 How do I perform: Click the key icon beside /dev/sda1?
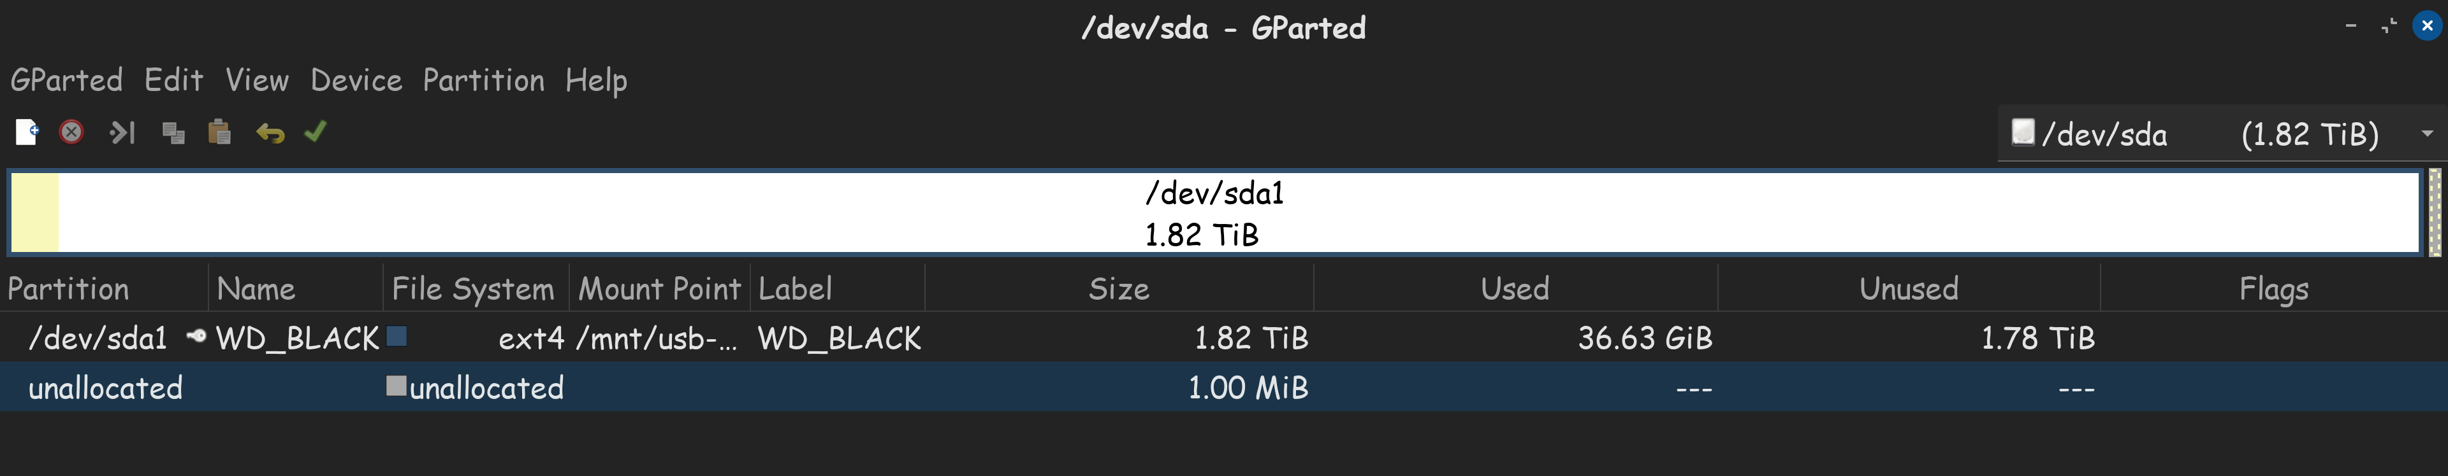coord(197,335)
